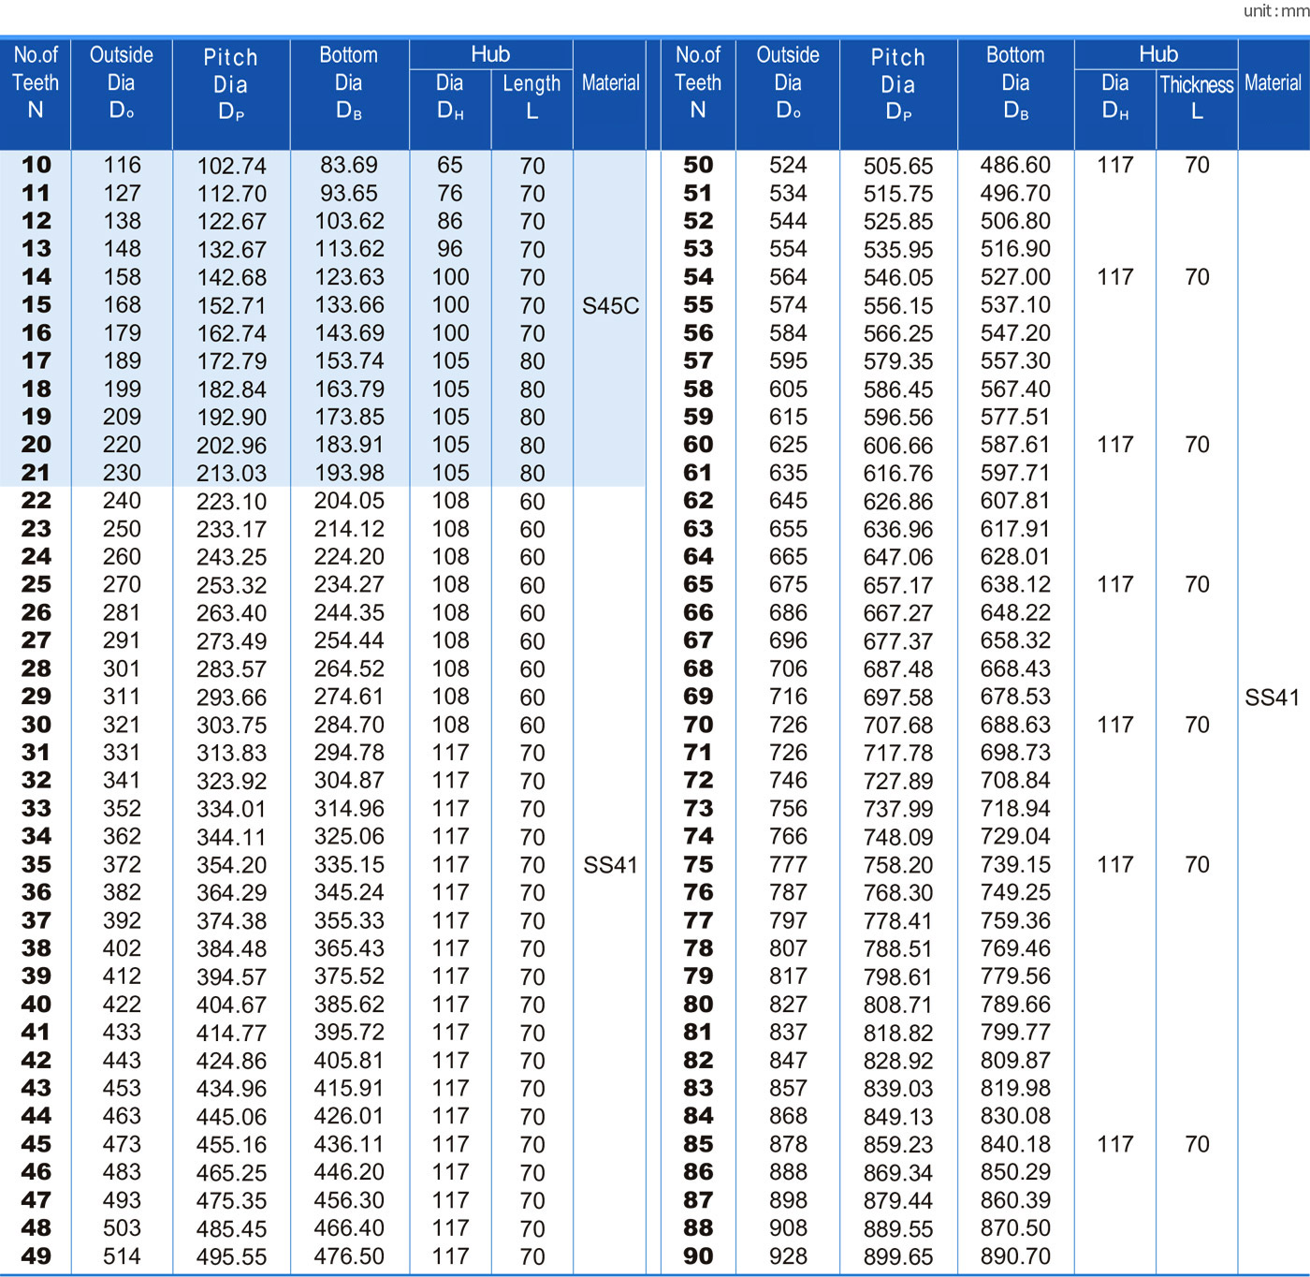
Task: Select the bold teeth number 29
Action: coord(36,696)
